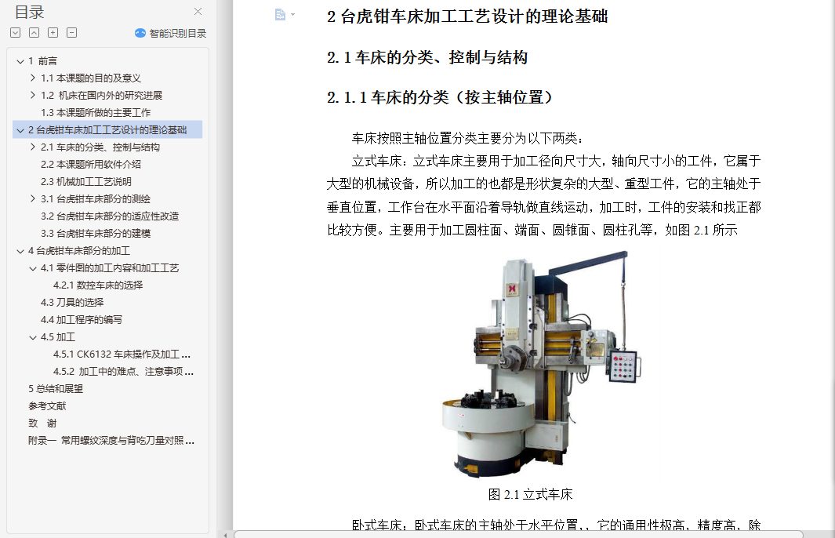The width and height of the screenshot is (835, 538).
Task: Jump to 5 总结和展望
Action: [x=56, y=389]
